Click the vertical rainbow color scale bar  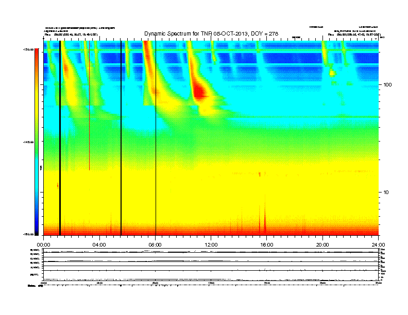(37, 142)
